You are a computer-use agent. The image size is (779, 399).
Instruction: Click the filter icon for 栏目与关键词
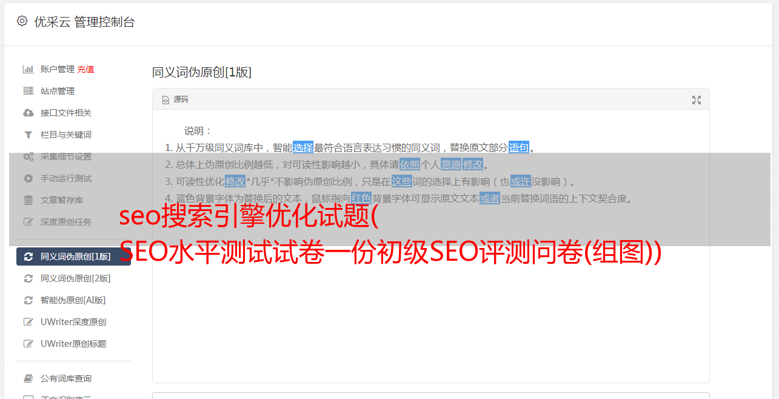pyautogui.click(x=28, y=135)
